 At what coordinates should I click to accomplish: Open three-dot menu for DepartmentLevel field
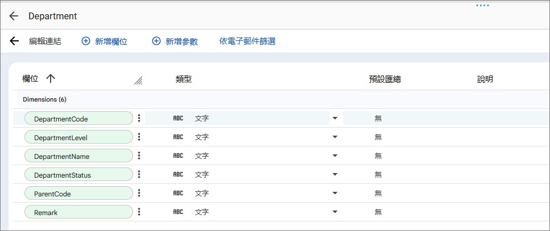(139, 137)
